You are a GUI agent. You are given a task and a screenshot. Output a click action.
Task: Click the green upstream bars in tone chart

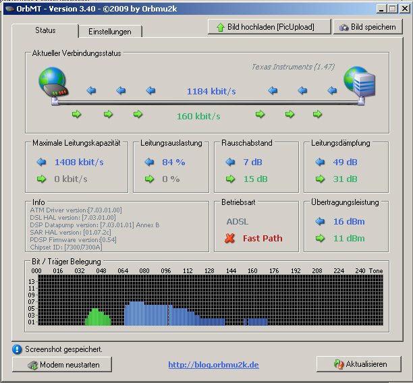(x=98, y=317)
